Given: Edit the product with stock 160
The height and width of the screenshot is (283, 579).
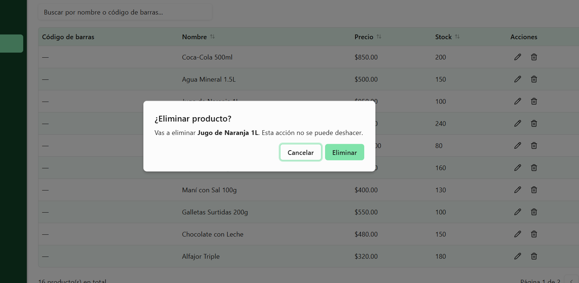Looking at the screenshot, I should coord(518,168).
